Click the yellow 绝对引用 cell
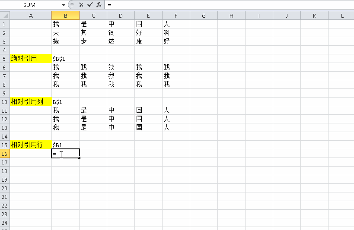Screen dimensions: 354x230 point(30,59)
